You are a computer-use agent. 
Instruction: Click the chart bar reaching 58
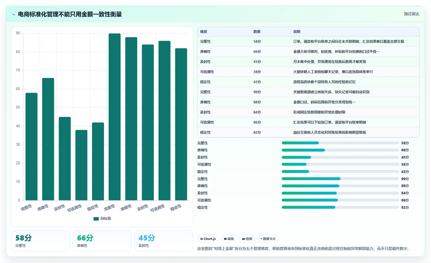tap(31, 147)
